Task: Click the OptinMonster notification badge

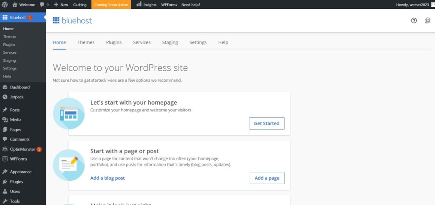Action: (39, 150)
